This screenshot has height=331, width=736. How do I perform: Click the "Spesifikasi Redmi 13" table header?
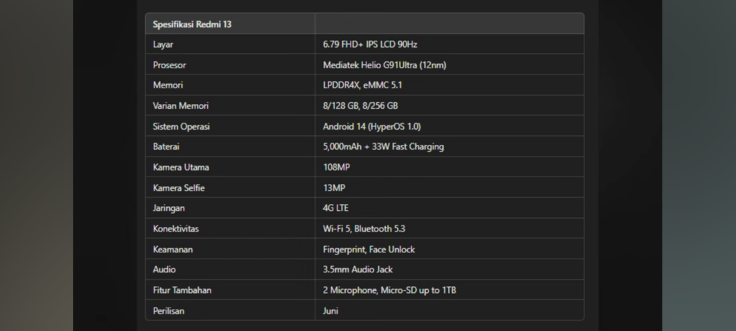tap(192, 24)
